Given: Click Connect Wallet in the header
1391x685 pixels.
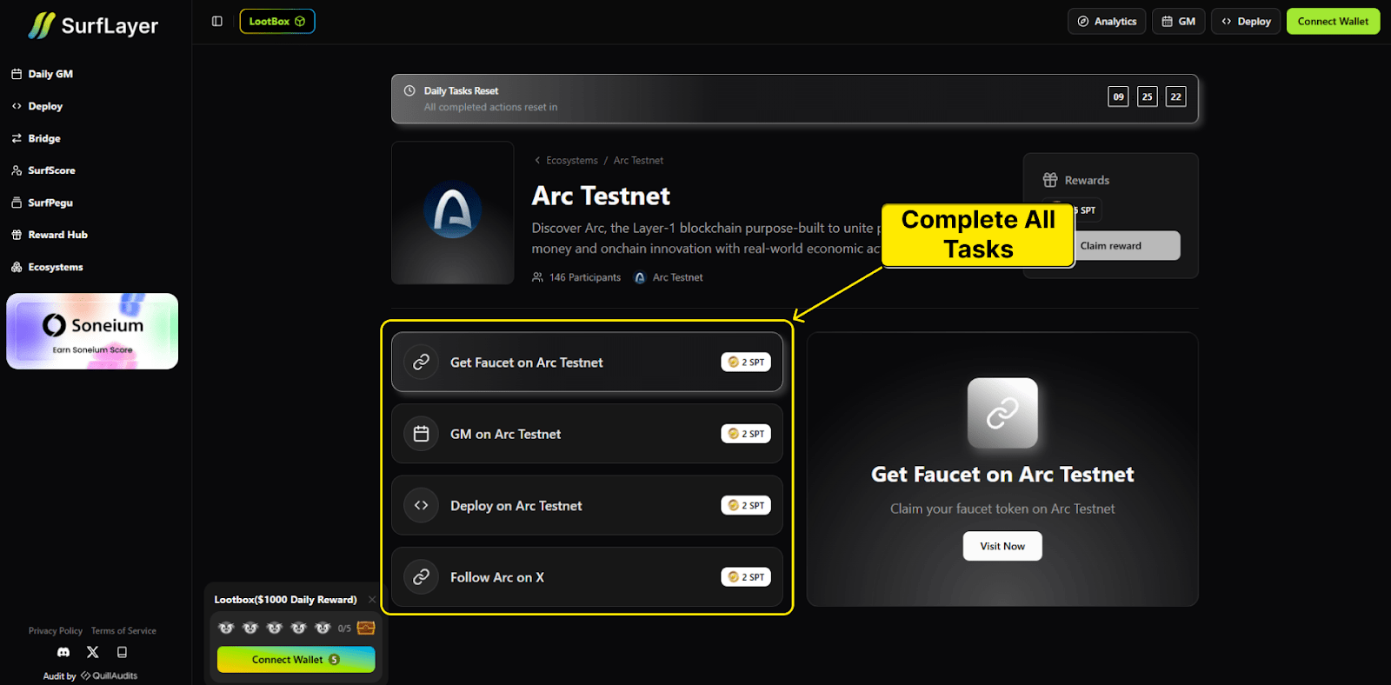Looking at the screenshot, I should pyautogui.click(x=1333, y=21).
